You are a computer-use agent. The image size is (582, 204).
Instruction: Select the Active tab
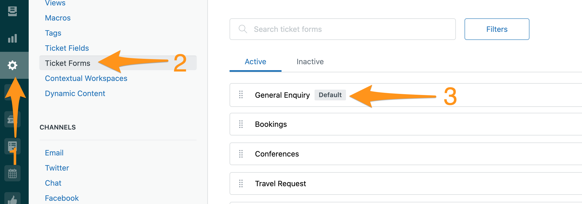pos(255,62)
